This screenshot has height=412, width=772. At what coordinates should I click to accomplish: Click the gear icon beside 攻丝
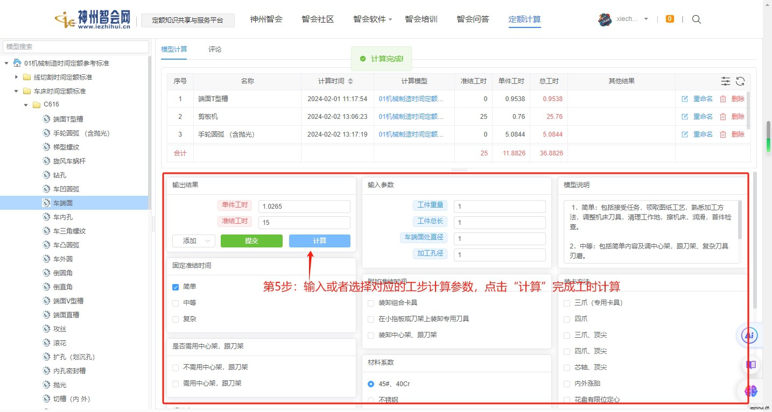46,329
